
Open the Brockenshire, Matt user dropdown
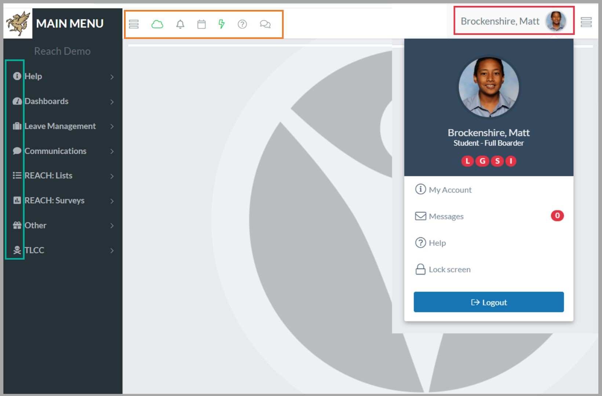click(x=514, y=21)
